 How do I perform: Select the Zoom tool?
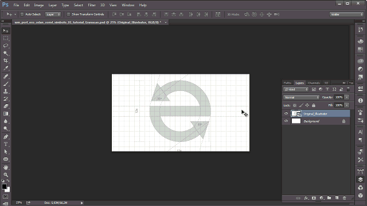pyautogui.click(x=6, y=175)
